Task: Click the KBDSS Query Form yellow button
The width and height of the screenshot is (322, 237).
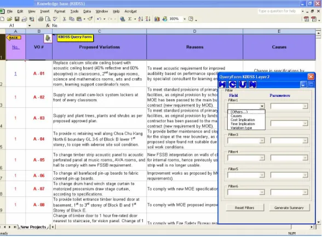Action: point(75,38)
